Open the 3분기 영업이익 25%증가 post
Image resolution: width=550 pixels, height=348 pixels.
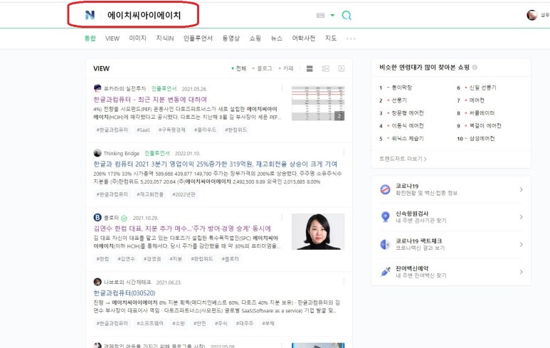[x=216, y=164]
